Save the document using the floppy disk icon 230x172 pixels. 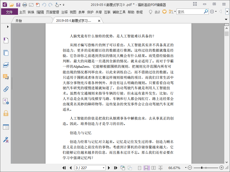click(x=18, y=5)
